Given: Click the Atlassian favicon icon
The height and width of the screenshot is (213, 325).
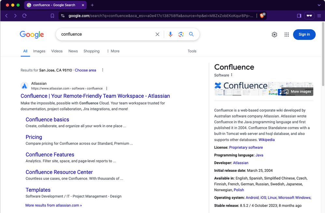Looking at the screenshot, I should (24, 86).
